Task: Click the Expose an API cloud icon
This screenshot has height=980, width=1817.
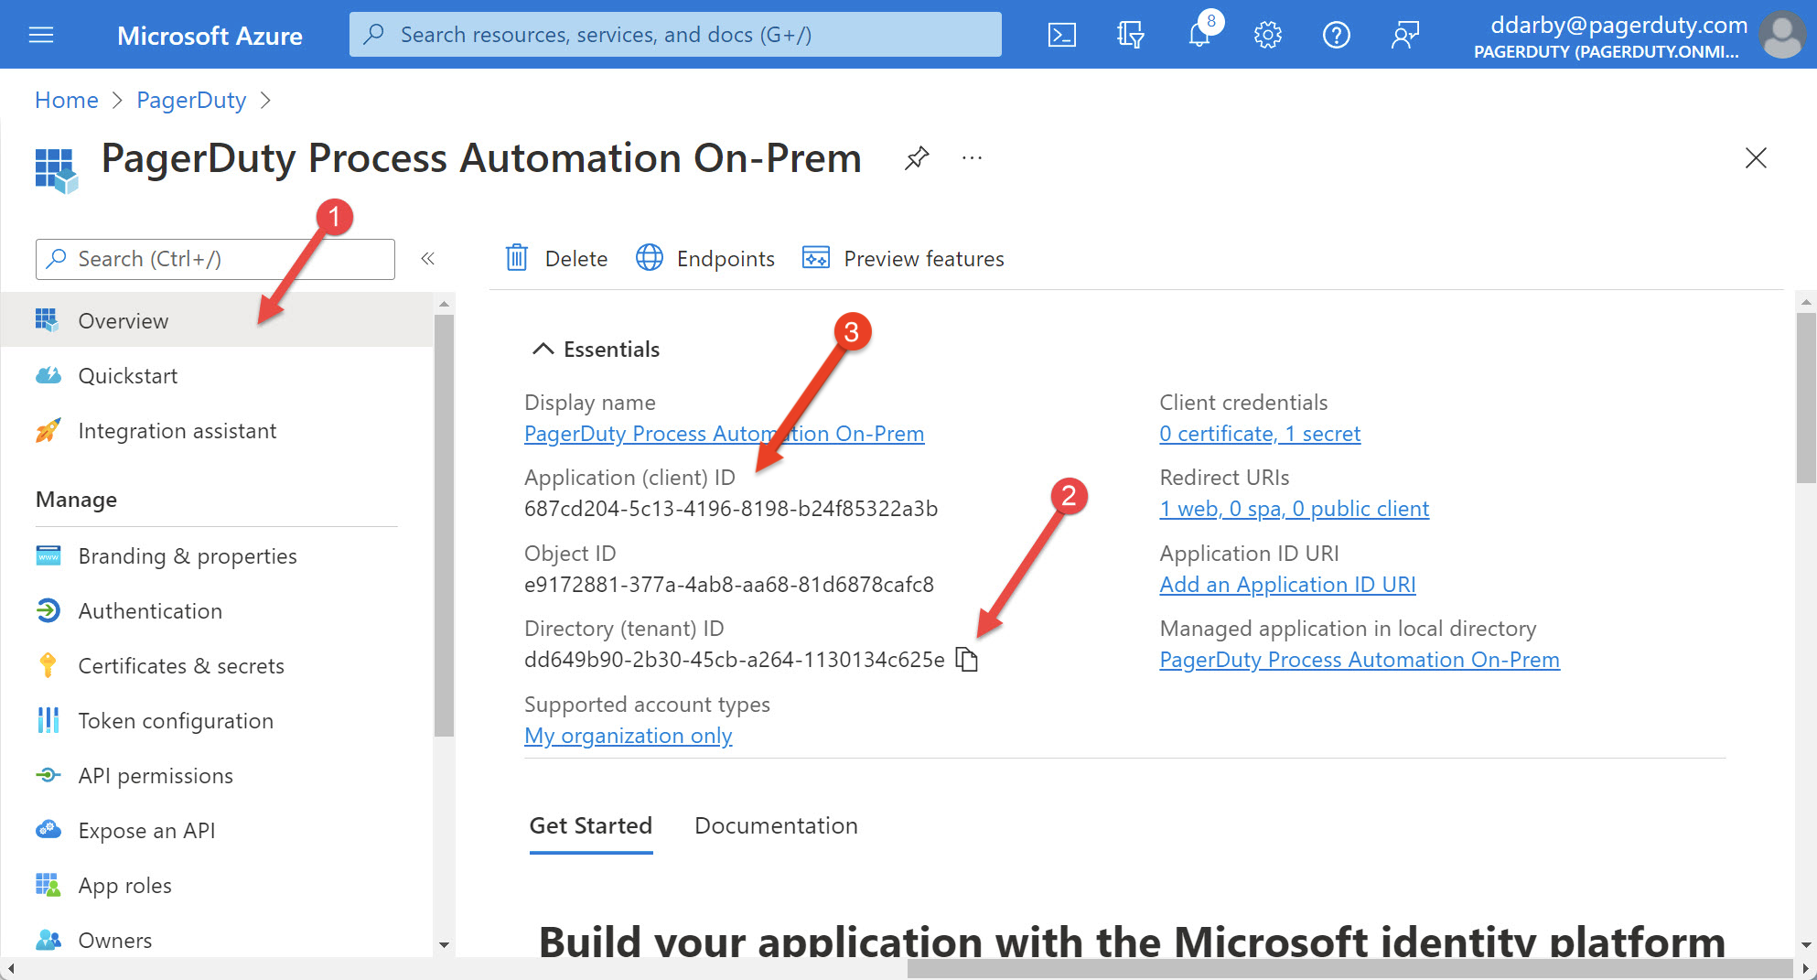Action: pos(48,830)
